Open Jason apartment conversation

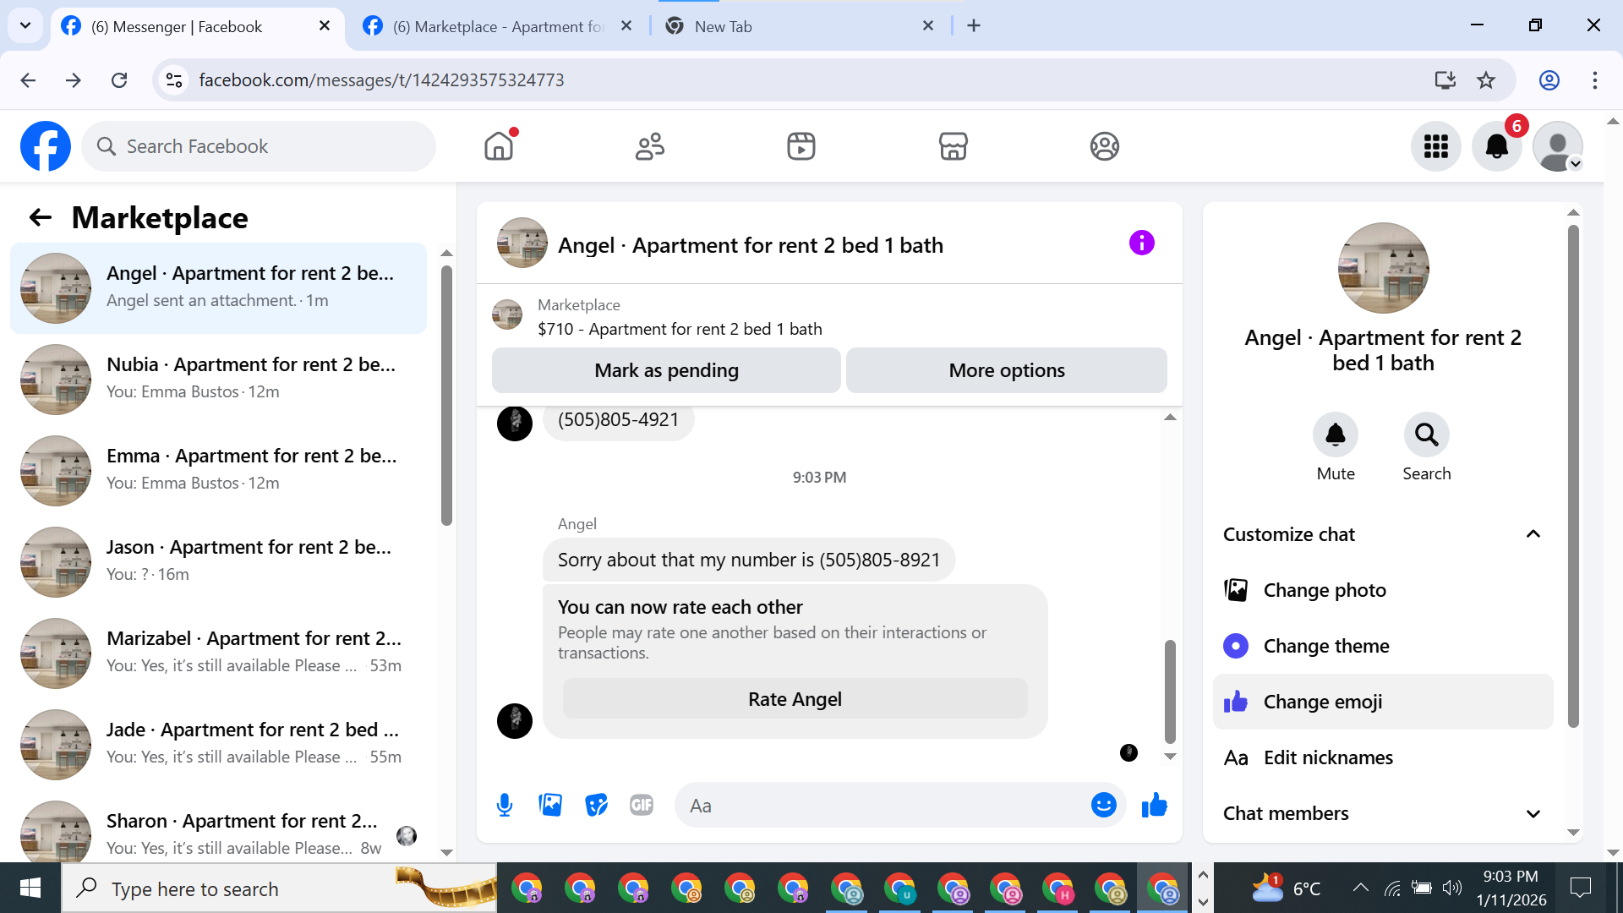[x=218, y=562]
